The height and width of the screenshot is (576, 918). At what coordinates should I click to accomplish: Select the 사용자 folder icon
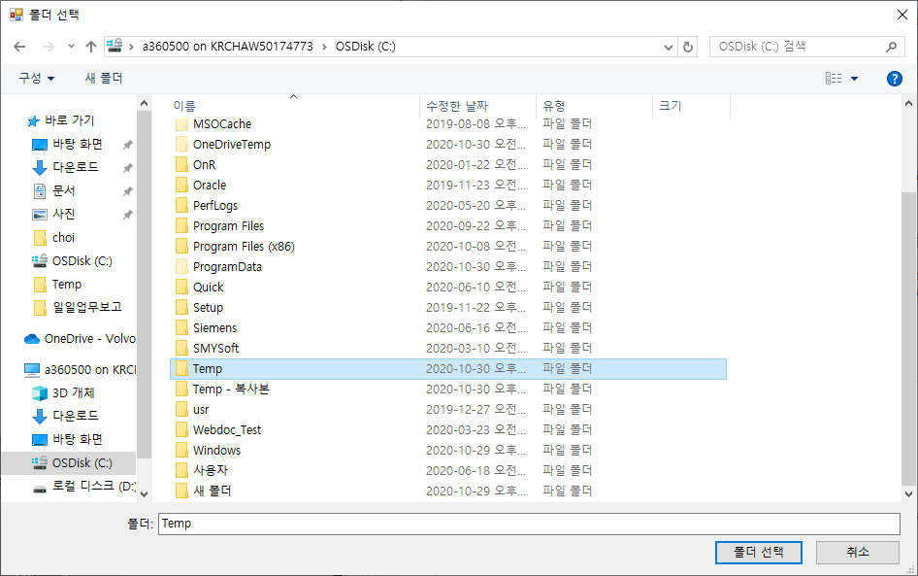click(182, 470)
